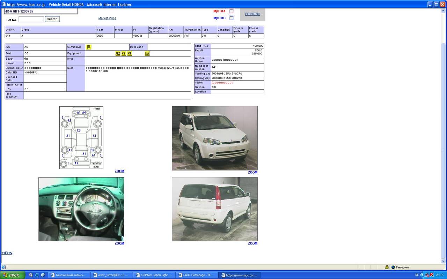Focus the Lot No. input field

[x=31, y=19]
